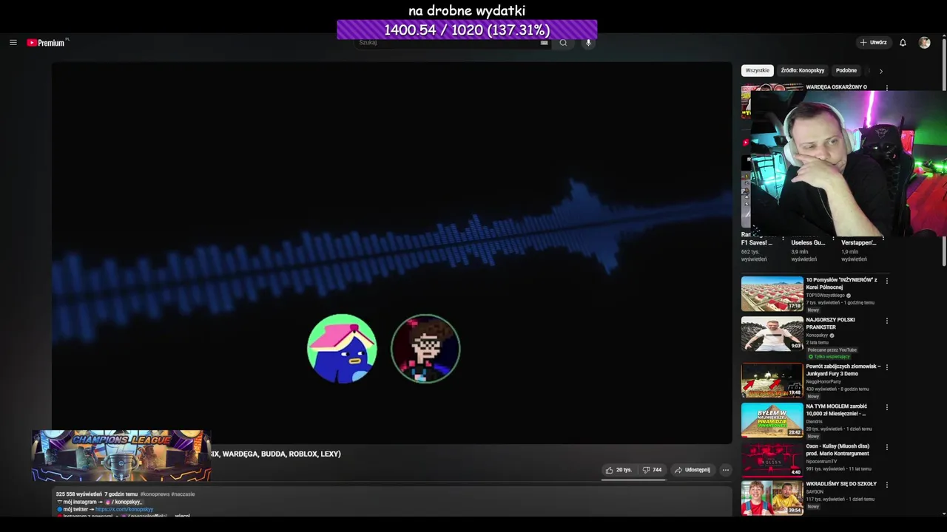Open options for NAJGORSZY POLSKI PRANKSTER video

[887, 321]
